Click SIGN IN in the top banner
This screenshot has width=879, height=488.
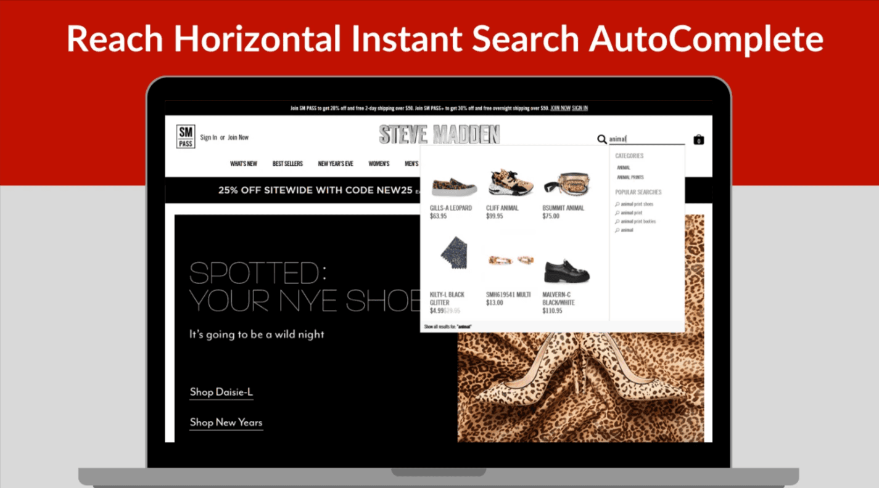point(580,108)
